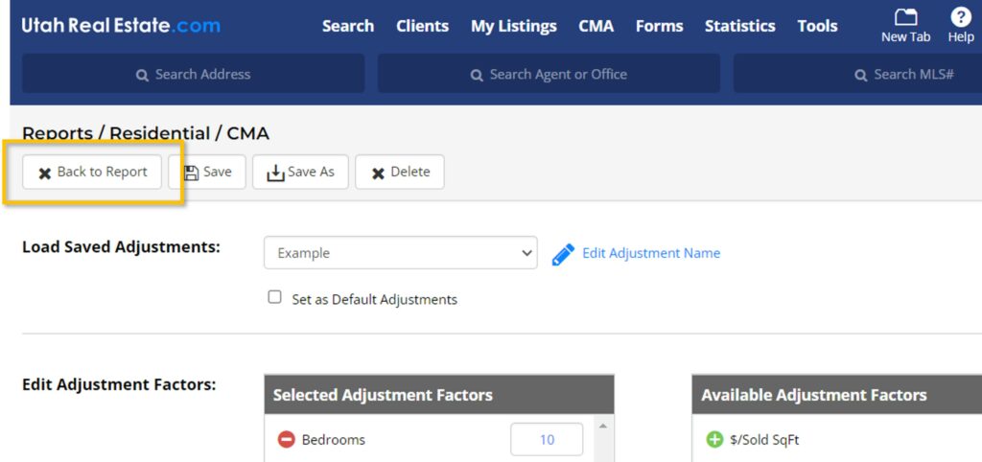
Task: Click the red minus icon beside Bedrooms
Action: point(286,440)
